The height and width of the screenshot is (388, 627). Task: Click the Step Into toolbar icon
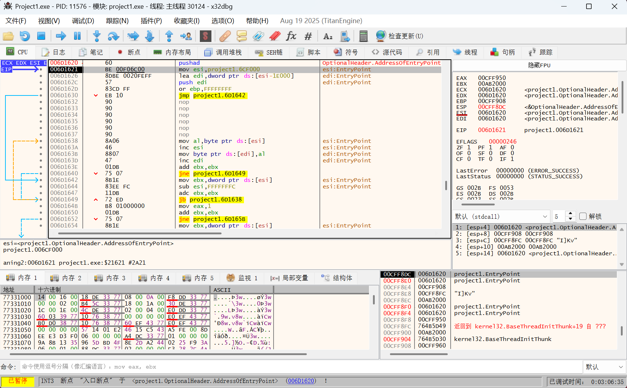pos(96,36)
